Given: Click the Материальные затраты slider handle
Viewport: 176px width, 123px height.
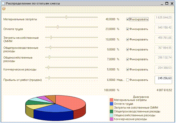Looking at the screenshot, I should coord(66,17).
